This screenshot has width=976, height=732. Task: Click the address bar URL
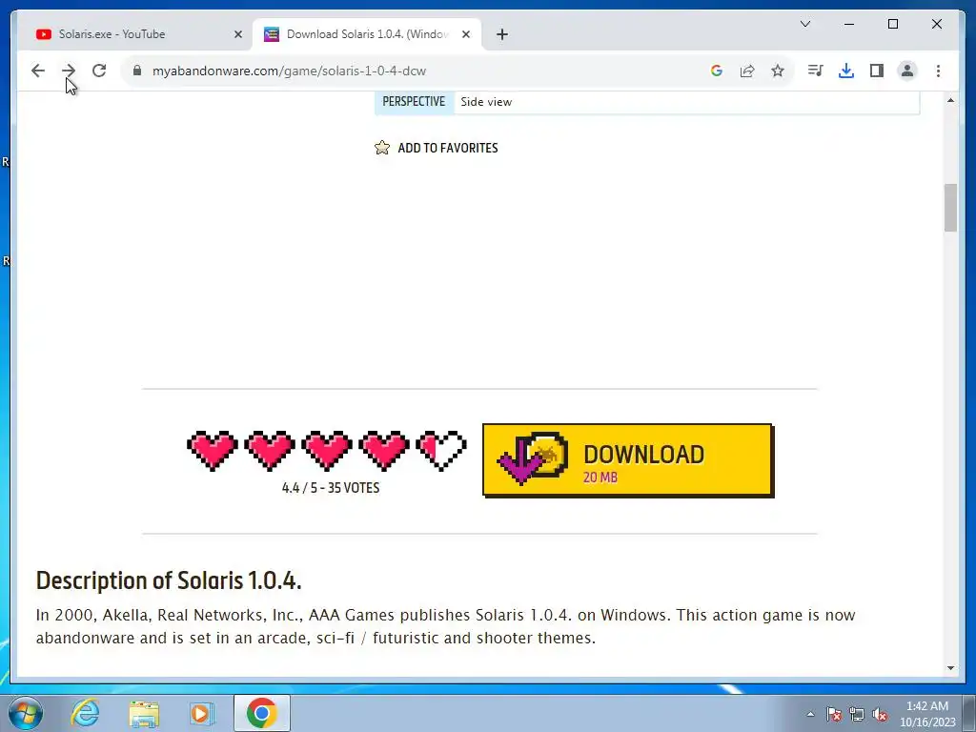click(x=289, y=71)
